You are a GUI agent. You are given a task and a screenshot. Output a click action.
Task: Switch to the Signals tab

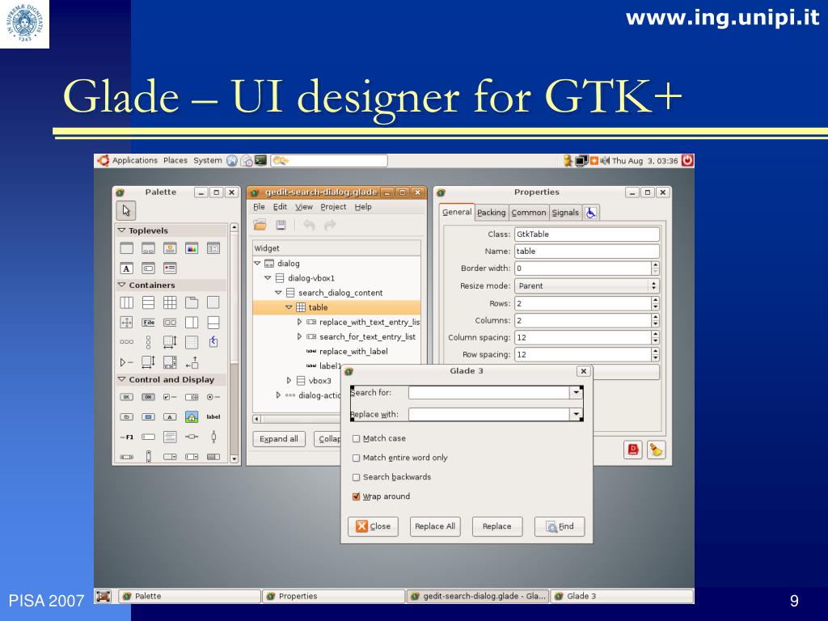coord(565,213)
